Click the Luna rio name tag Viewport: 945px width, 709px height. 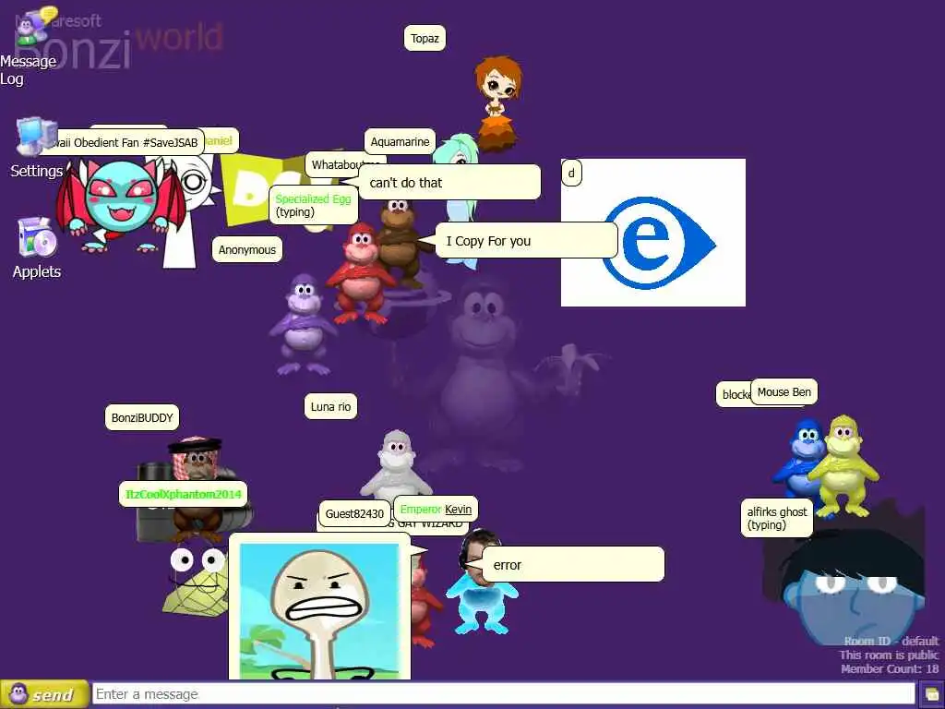tap(331, 406)
